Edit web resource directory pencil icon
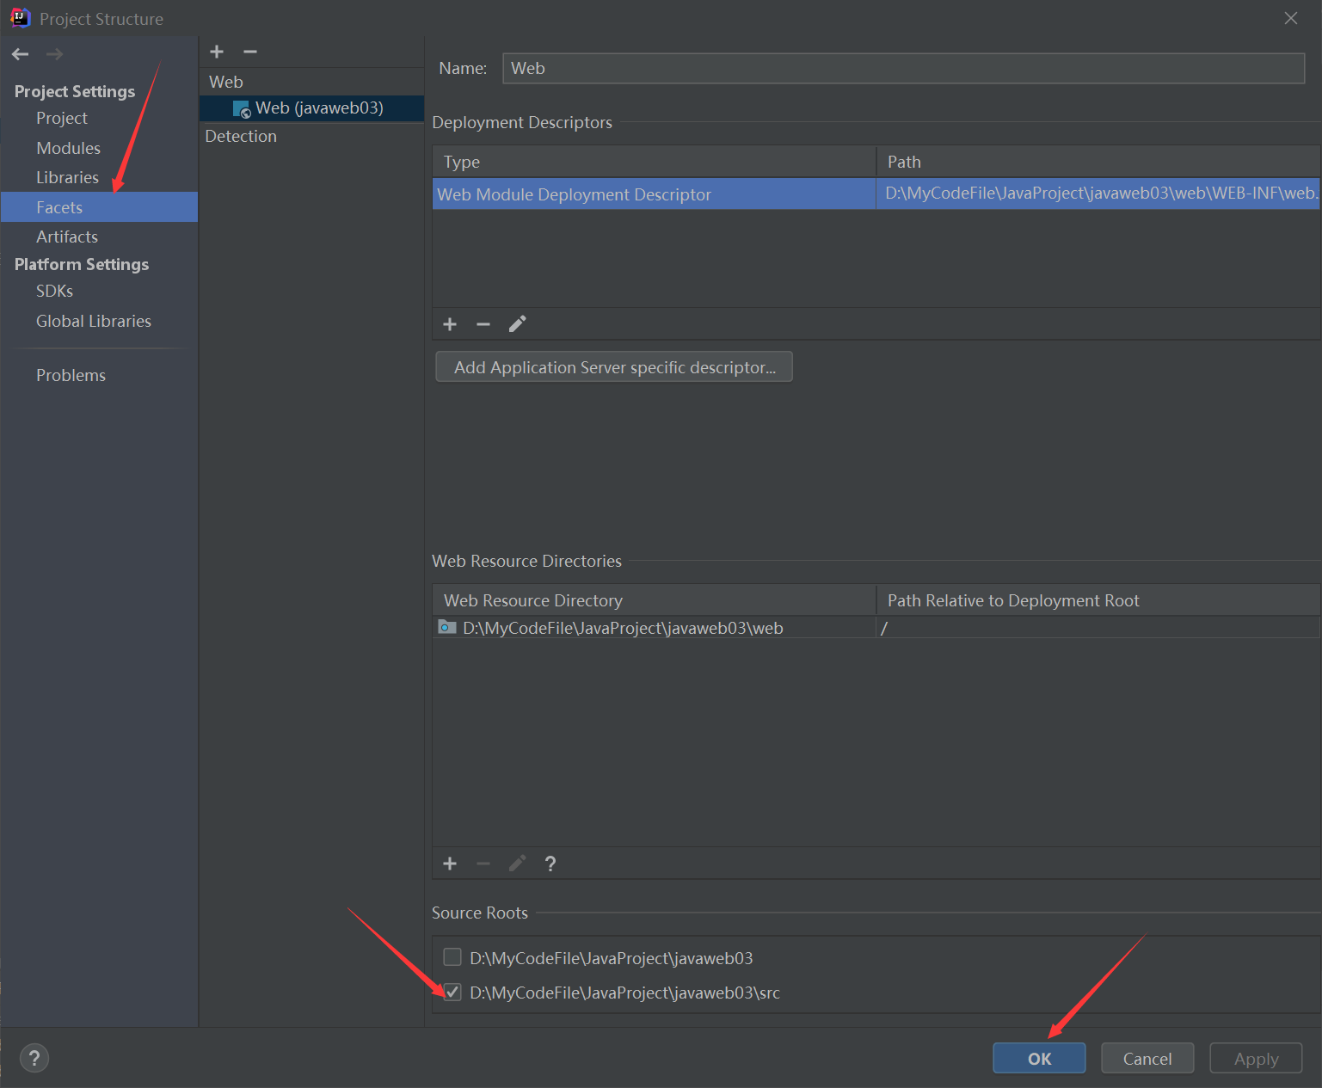The height and width of the screenshot is (1088, 1322). click(x=517, y=864)
